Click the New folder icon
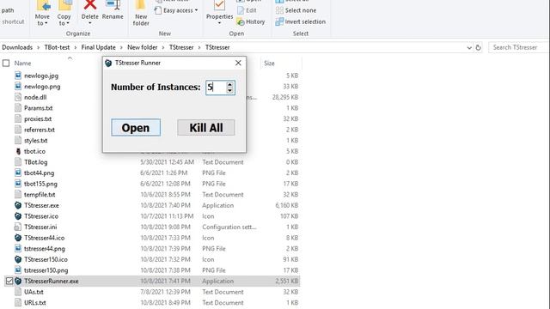This screenshot has width=550, height=309. [x=141, y=5]
